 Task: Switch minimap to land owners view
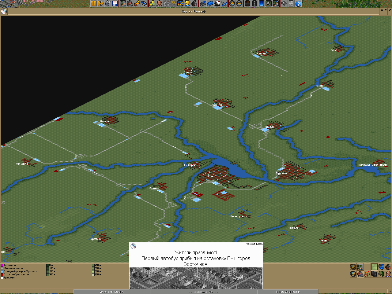tap(388, 274)
